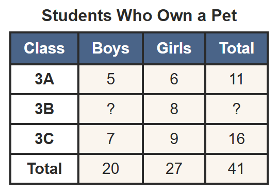Click the question mark in 3B Total cell
Image resolution: width=278 pixels, height=194 pixels.
(x=237, y=109)
